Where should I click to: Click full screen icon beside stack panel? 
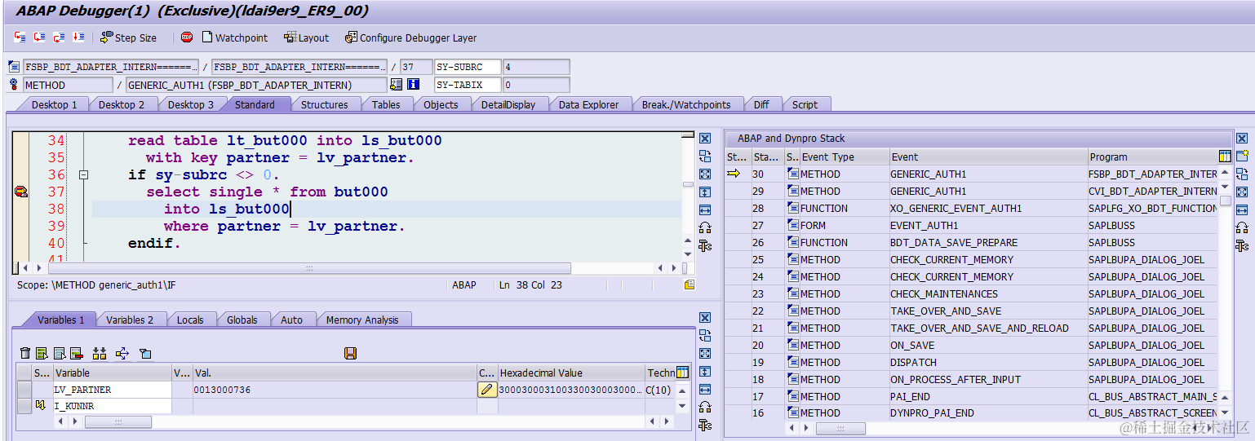[1242, 192]
